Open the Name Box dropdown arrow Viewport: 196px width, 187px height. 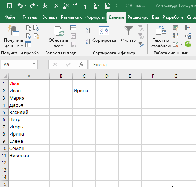point(34,64)
